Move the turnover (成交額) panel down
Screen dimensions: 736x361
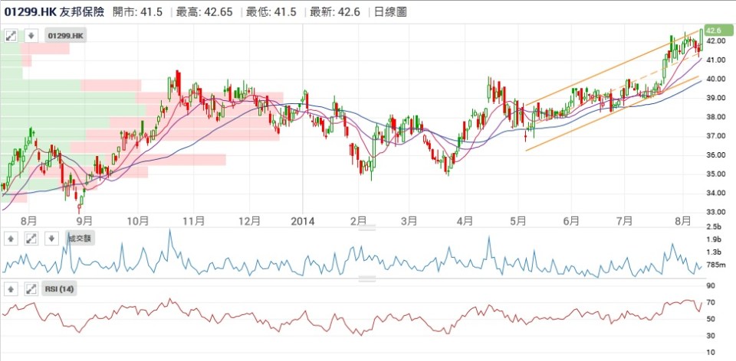pyautogui.click(x=50, y=239)
